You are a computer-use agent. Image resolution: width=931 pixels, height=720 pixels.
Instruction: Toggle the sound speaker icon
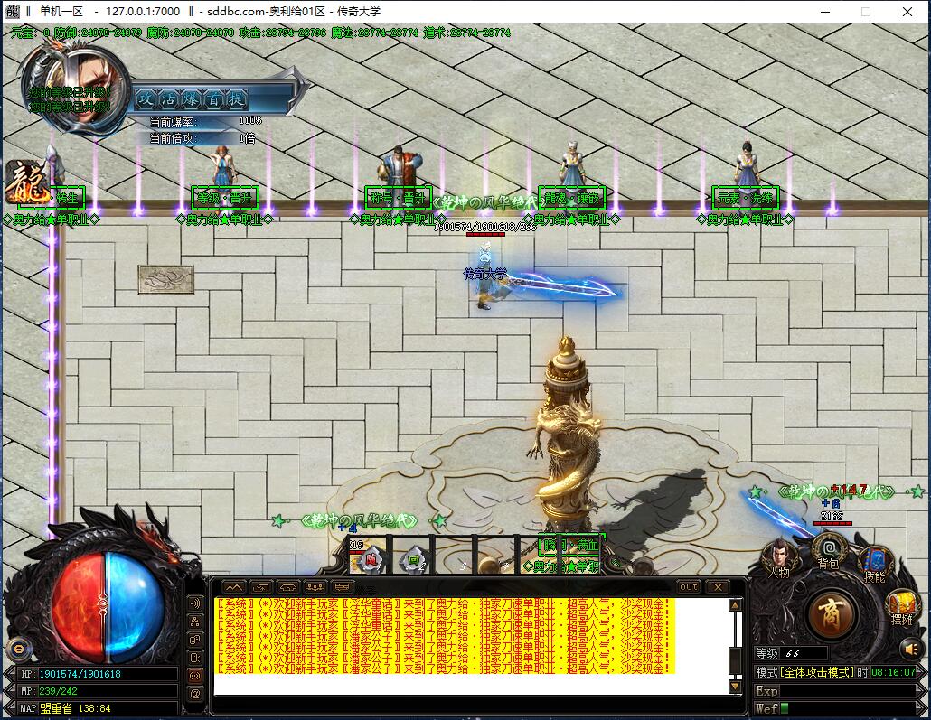[x=910, y=649]
